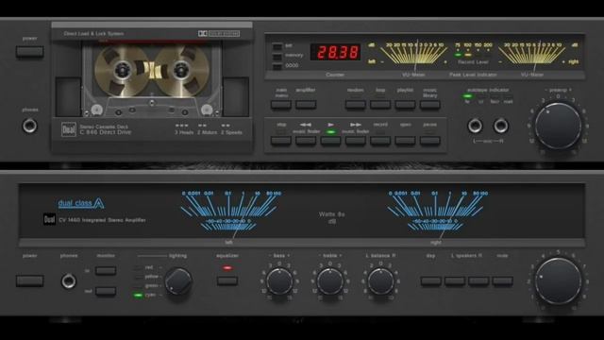Click the 'dual class A' logo
The width and height of the screenshot is (604, 340).
pos(81,203)
